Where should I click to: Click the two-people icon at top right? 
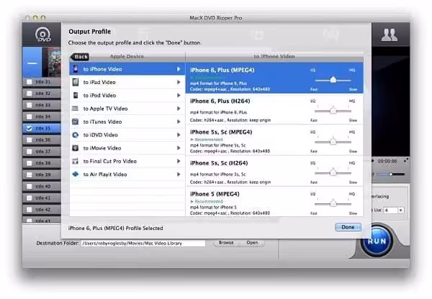tap(389, 34)
